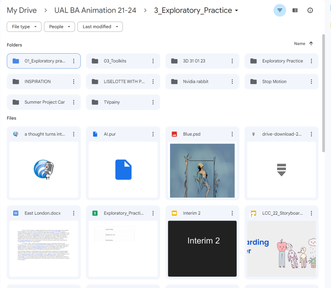Go to My Drive breadcrumb
Screen dimensions: 331x288
pyautogui.click(x=22, y=10)
